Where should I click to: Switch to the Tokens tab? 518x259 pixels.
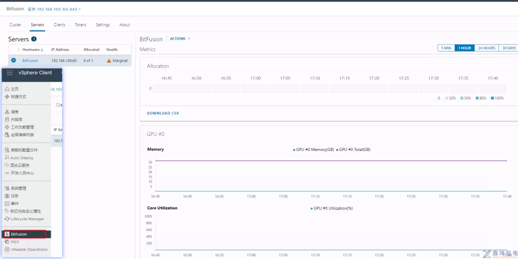81,25
